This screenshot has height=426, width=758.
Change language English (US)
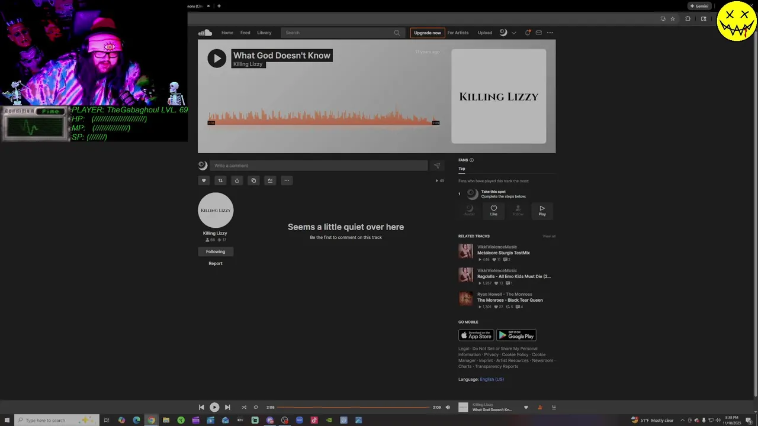[x=492, y=379]
